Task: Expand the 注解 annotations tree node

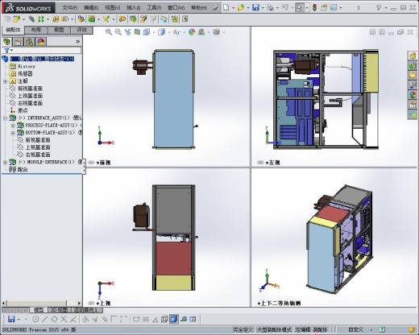Action: coord(5,81)
